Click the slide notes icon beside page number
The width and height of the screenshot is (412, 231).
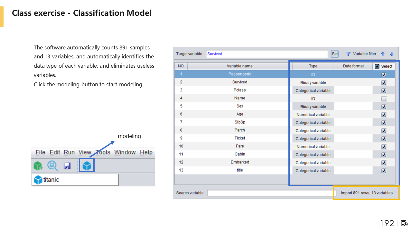click(x=404, y=223)
